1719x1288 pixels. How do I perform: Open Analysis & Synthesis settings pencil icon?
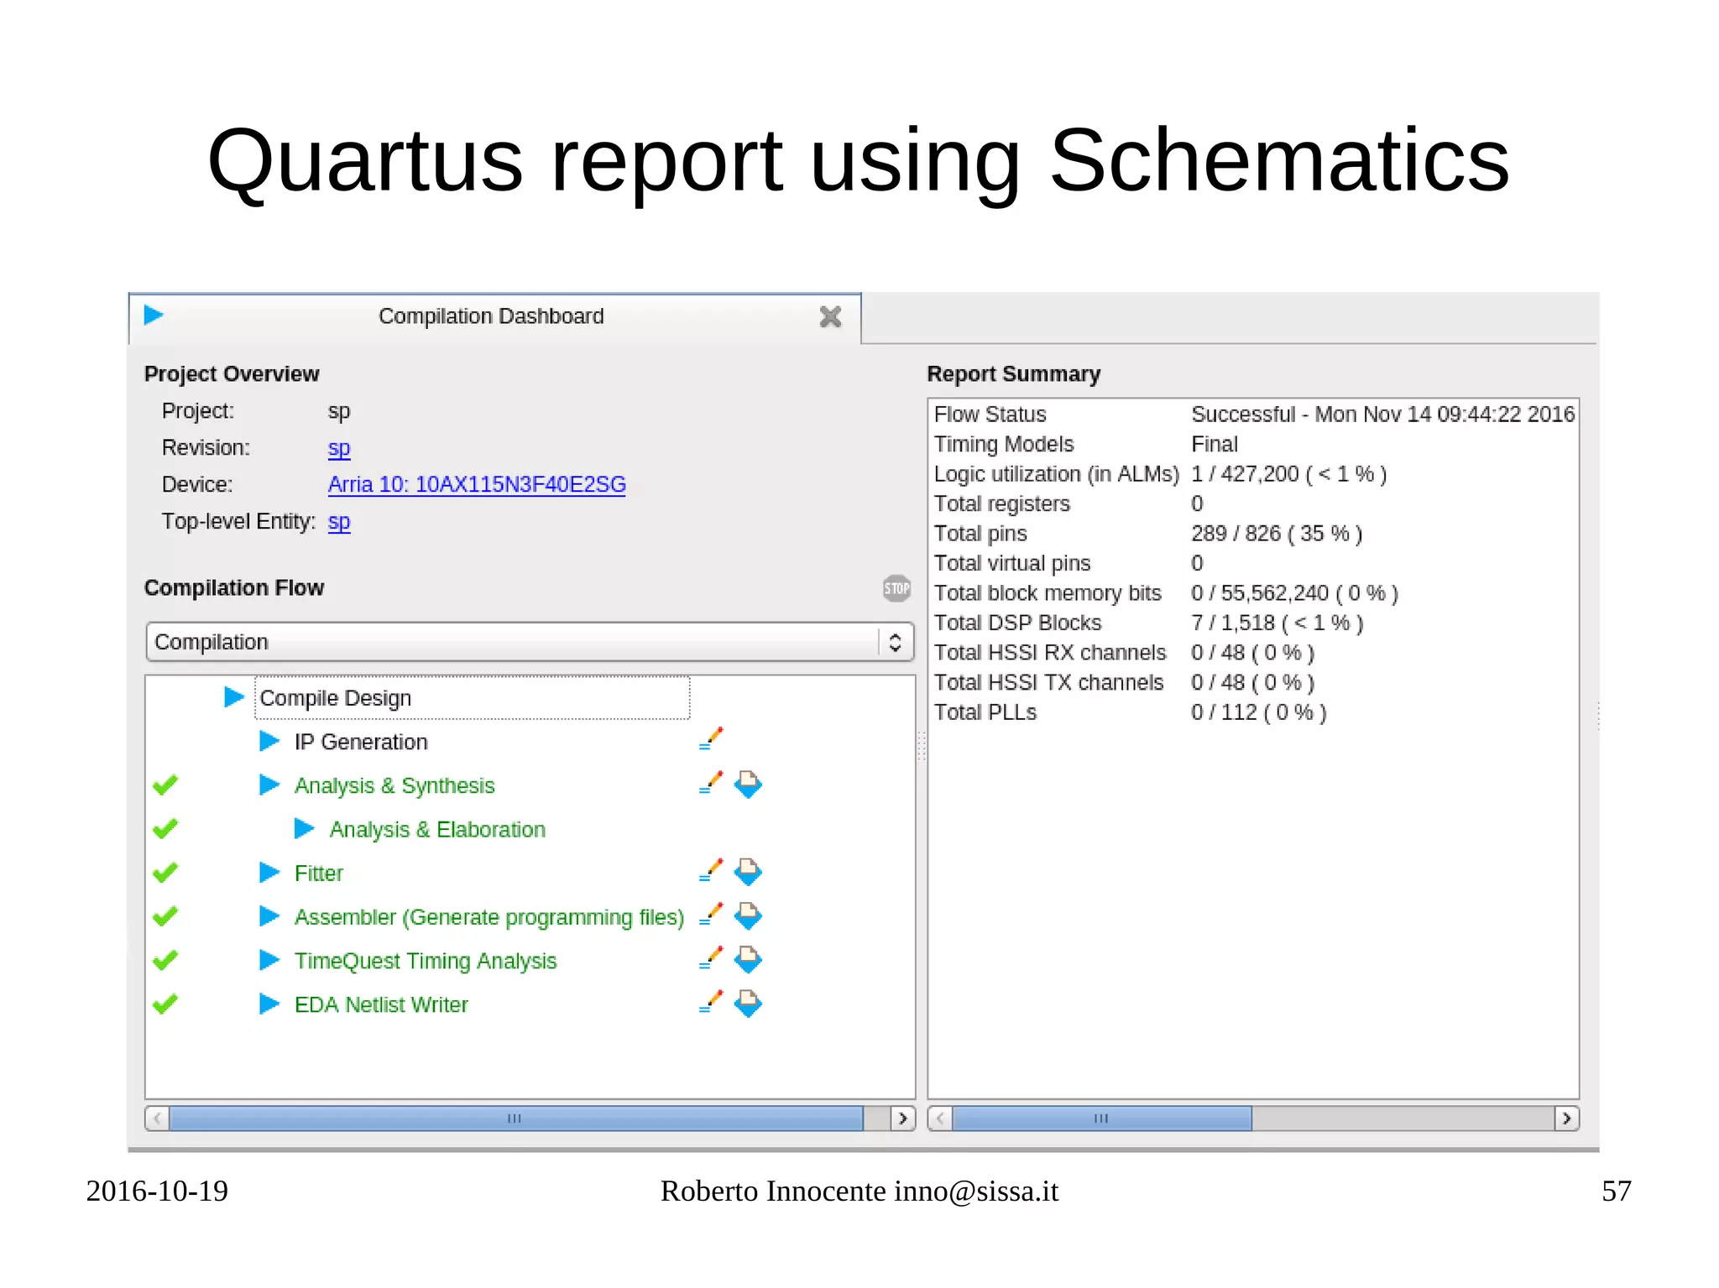coord(711,783)
